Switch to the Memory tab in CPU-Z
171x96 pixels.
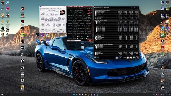click(48, 9)
